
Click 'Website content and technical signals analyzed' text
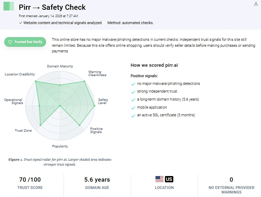click(63, 23)
